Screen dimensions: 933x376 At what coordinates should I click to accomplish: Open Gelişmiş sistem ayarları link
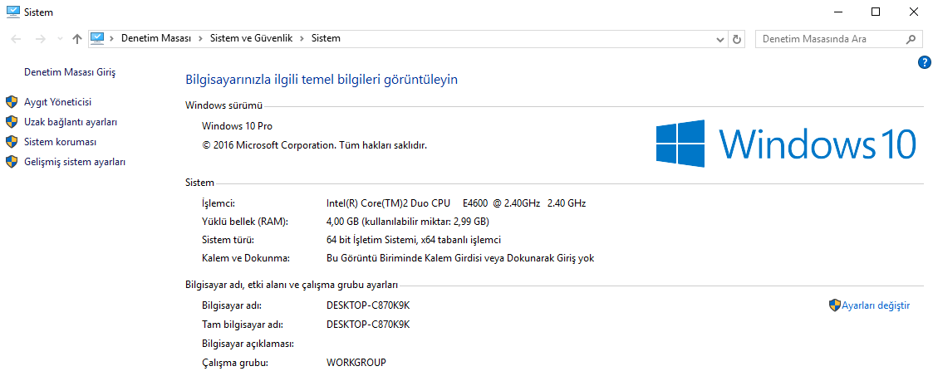(x=75, y=162)
